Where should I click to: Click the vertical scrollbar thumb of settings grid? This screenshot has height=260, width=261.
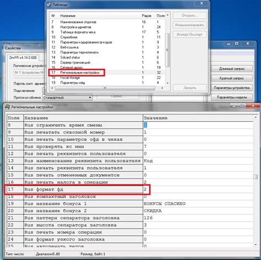pos(255,177)
